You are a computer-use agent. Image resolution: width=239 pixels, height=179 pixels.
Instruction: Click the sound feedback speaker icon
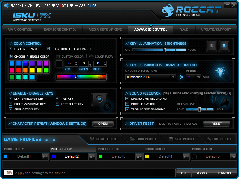pos(221,101)
